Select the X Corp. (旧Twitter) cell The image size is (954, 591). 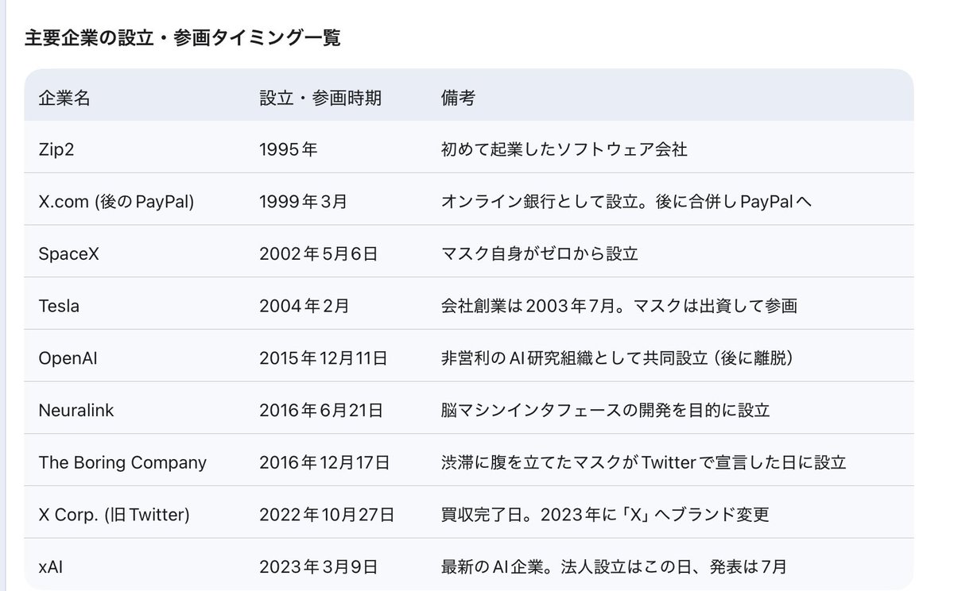click(x=114, y=515)
